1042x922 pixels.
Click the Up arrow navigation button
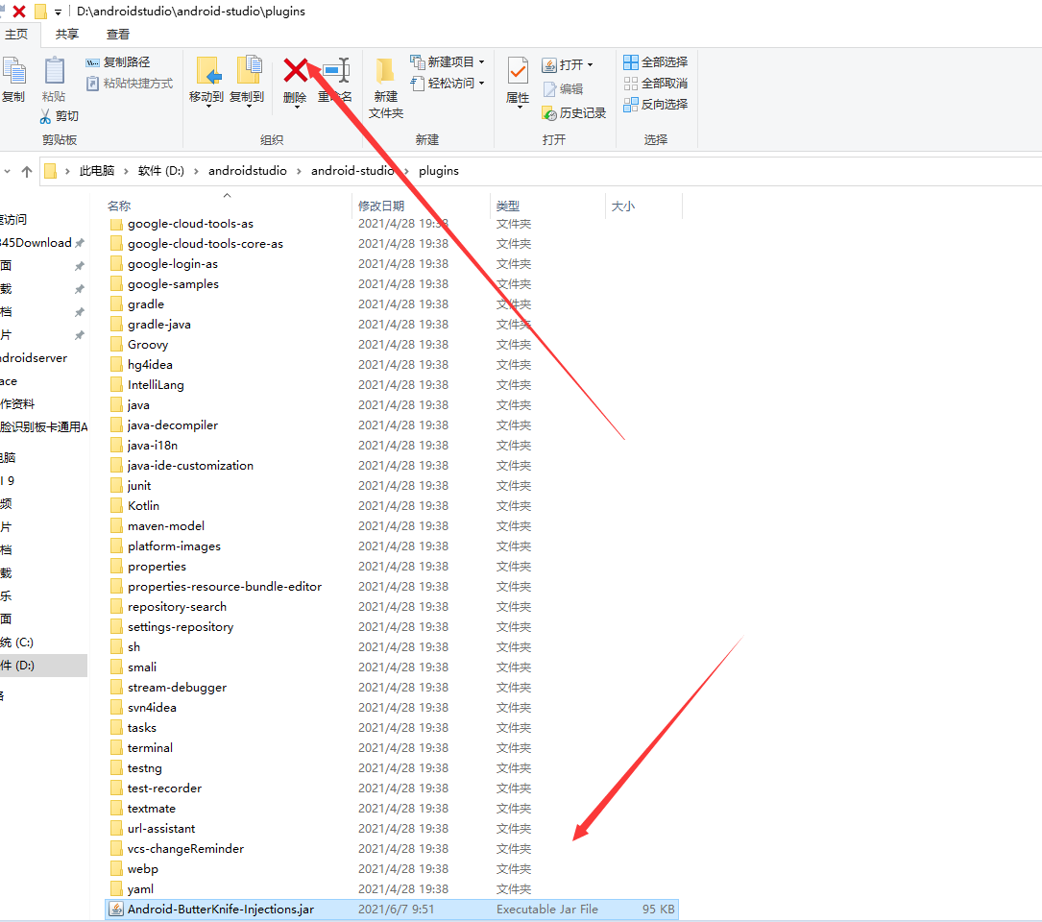pos(27,172)
